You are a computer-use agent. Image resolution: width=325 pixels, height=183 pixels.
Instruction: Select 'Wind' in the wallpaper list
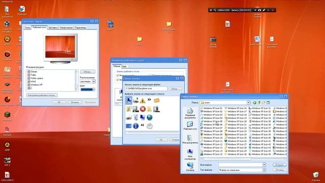31,81
